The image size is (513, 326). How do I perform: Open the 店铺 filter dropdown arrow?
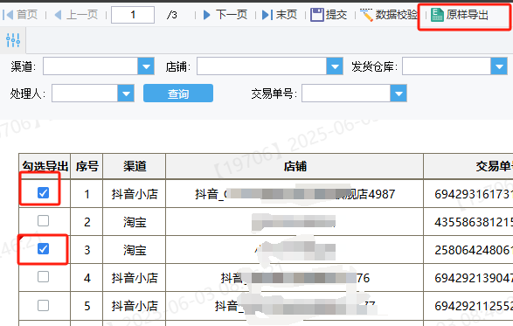(335, 66)
